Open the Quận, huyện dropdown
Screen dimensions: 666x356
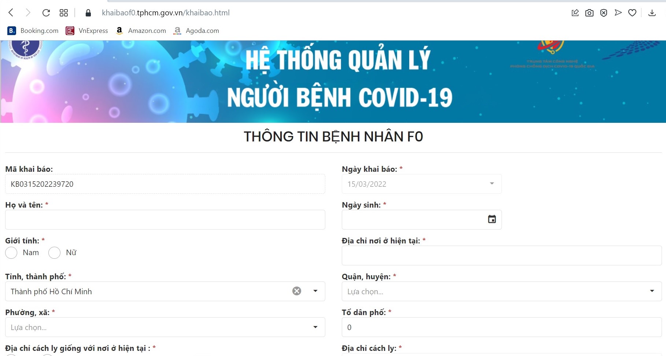click(652, 291)
